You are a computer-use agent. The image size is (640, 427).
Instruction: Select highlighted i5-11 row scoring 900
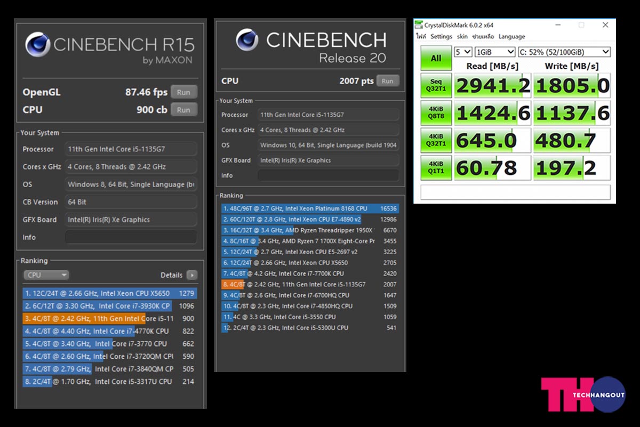110,319
